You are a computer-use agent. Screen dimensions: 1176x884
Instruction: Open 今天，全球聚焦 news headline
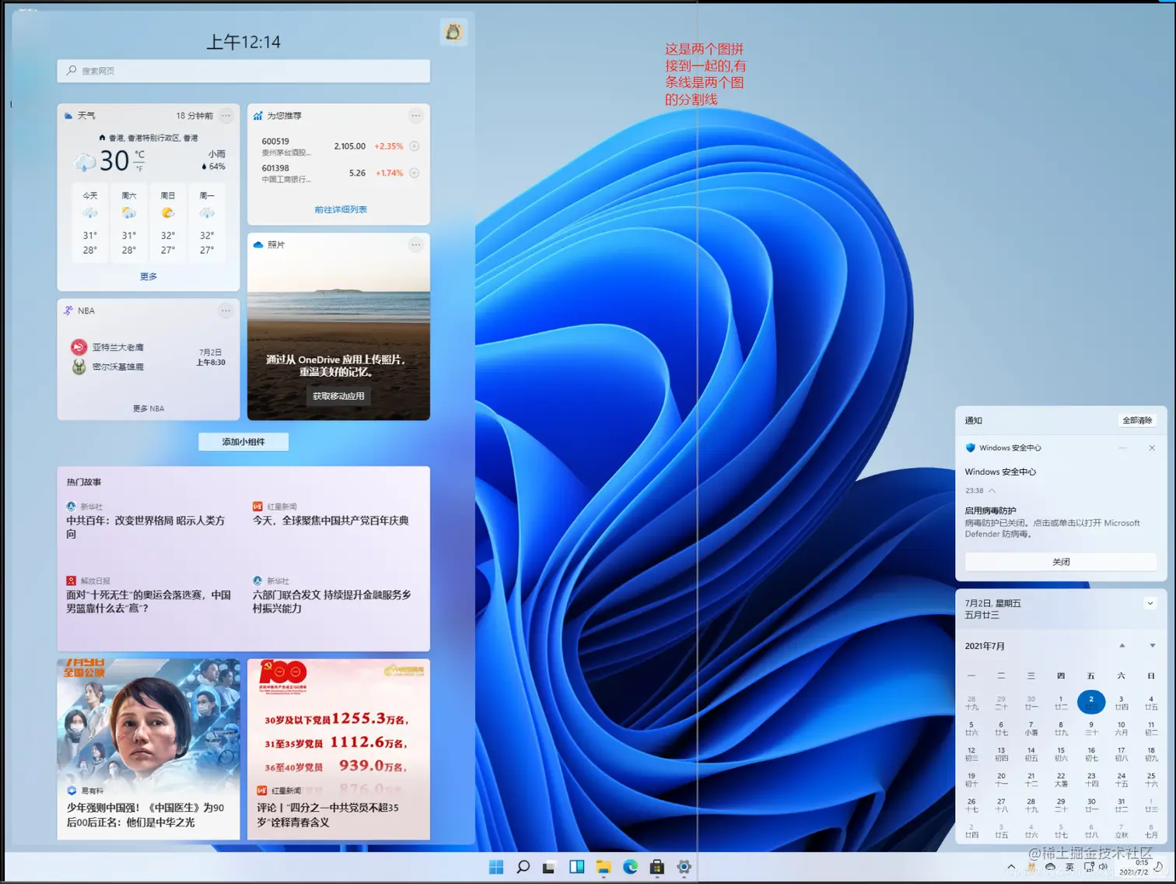point(331,521)
